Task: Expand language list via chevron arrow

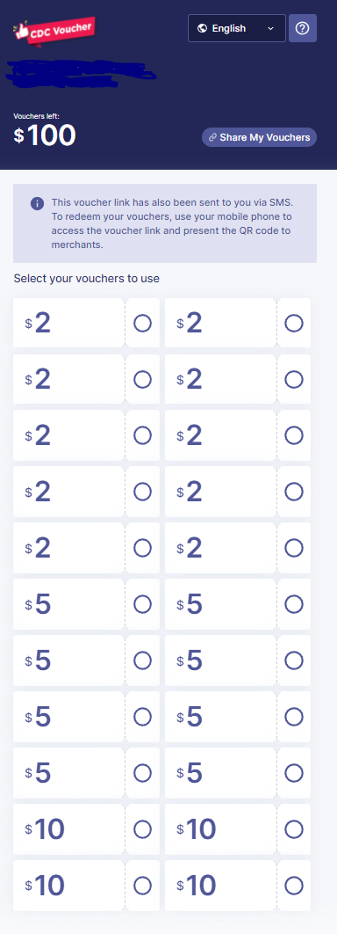Action: pyautogui.click(x=271, y=29)
